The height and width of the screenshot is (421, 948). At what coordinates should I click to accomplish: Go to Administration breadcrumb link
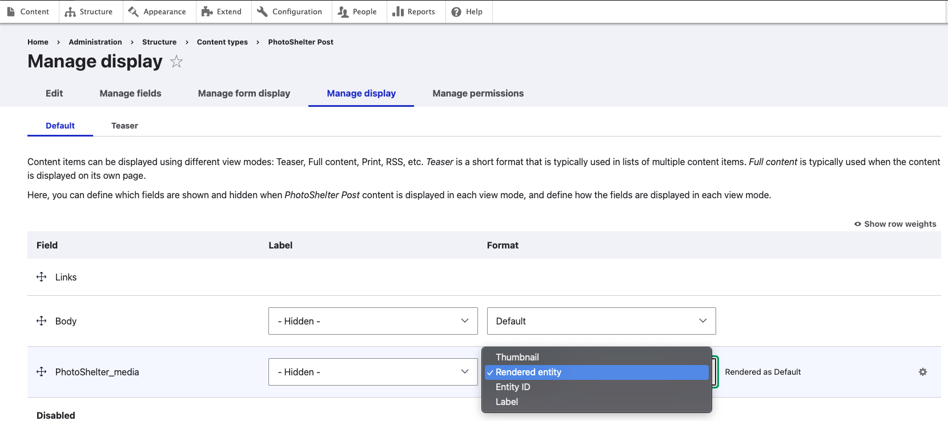pos(95,42)
